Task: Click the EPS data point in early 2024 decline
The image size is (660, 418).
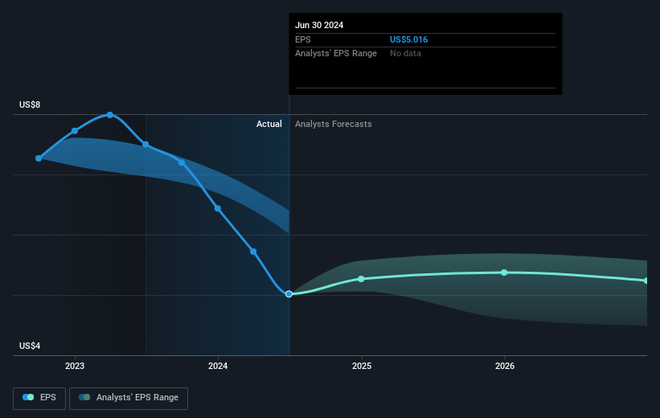Action: point(253,252)
